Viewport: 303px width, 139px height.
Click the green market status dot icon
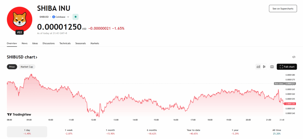(75, 17)
